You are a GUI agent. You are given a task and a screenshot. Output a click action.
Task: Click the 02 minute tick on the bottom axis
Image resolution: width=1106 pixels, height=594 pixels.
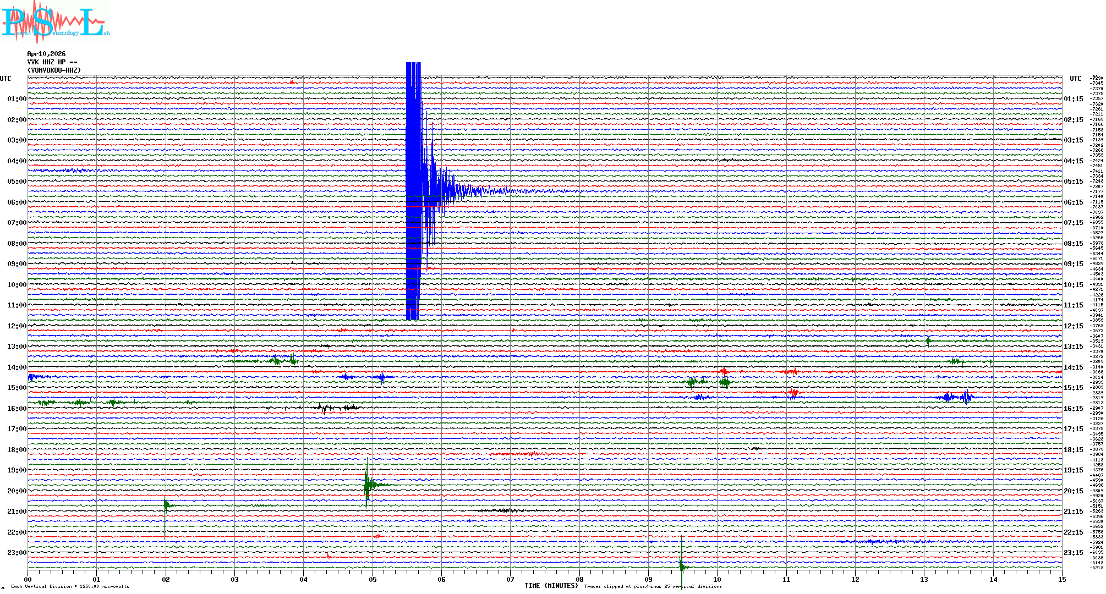[166, 579]
